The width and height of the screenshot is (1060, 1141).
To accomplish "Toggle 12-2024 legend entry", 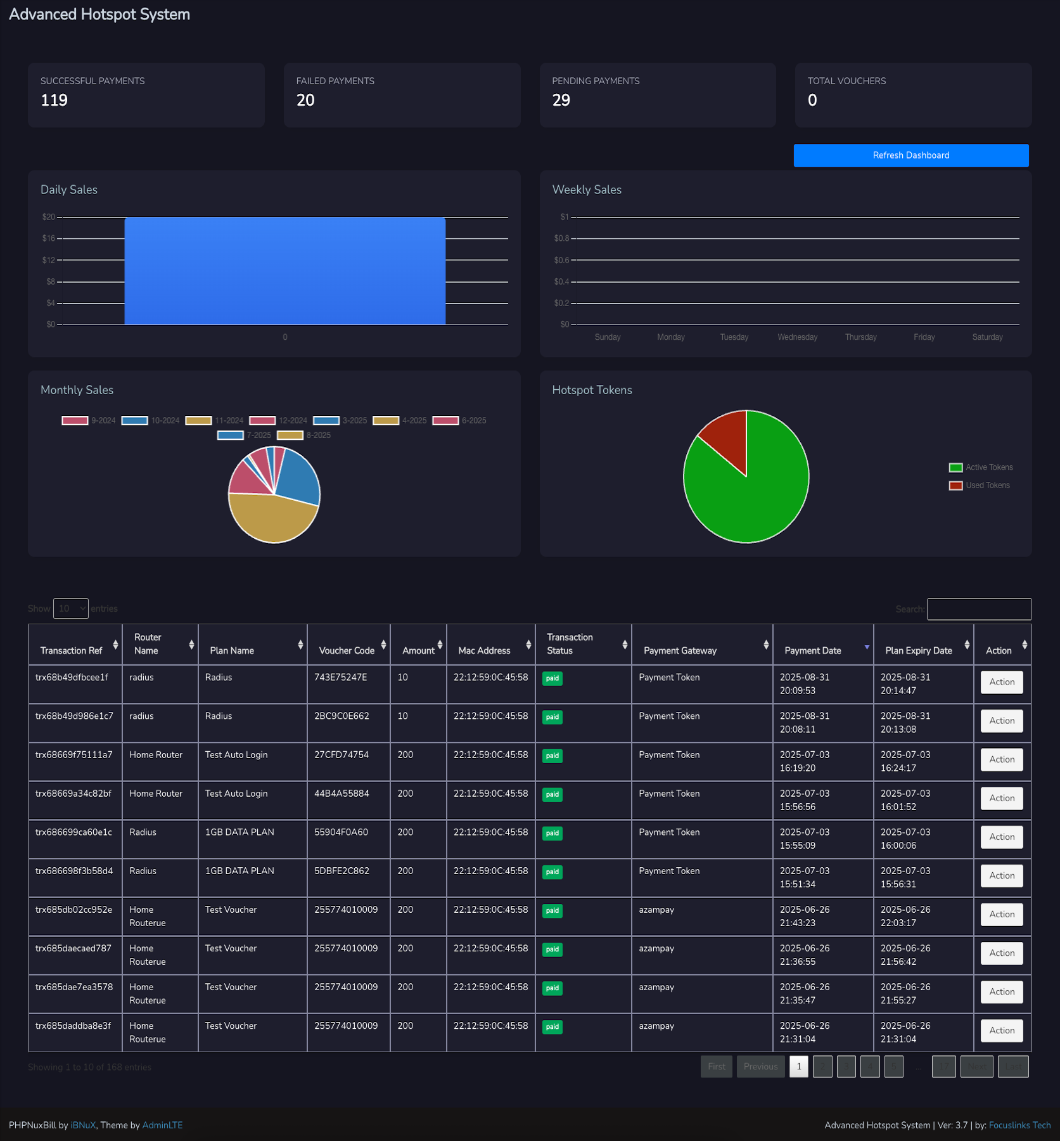I will pyautogui.click(x=278, y=421).
